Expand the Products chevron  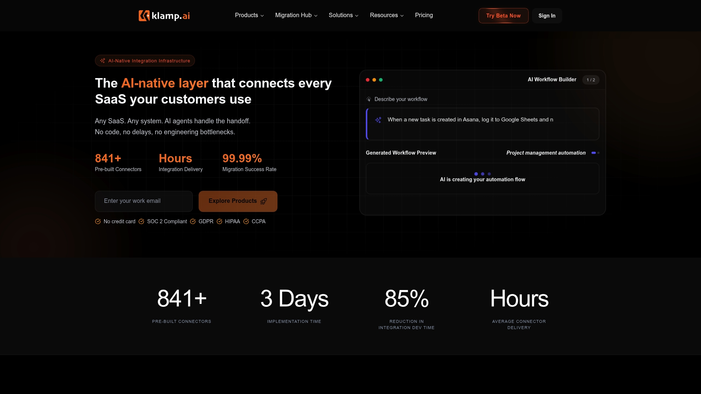(x=262, y=16)
